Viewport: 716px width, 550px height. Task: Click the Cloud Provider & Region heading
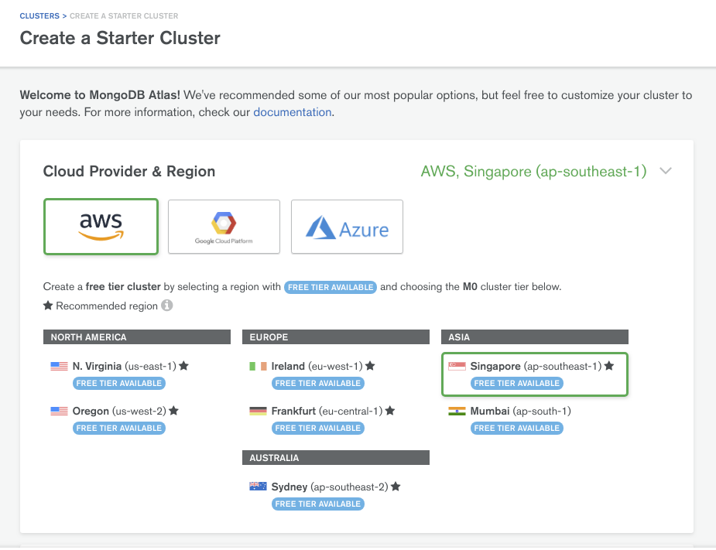click(129, 171)
